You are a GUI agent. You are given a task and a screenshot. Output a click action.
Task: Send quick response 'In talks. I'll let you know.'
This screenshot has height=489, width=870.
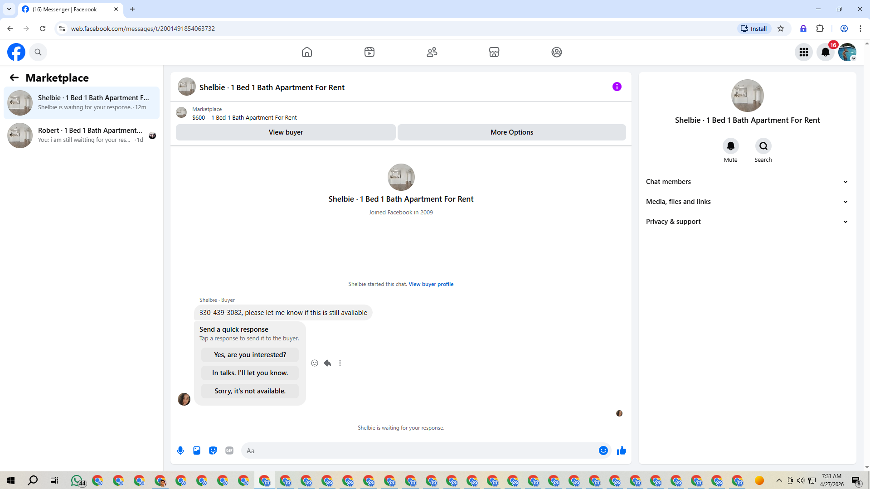(x=250, y=373)
